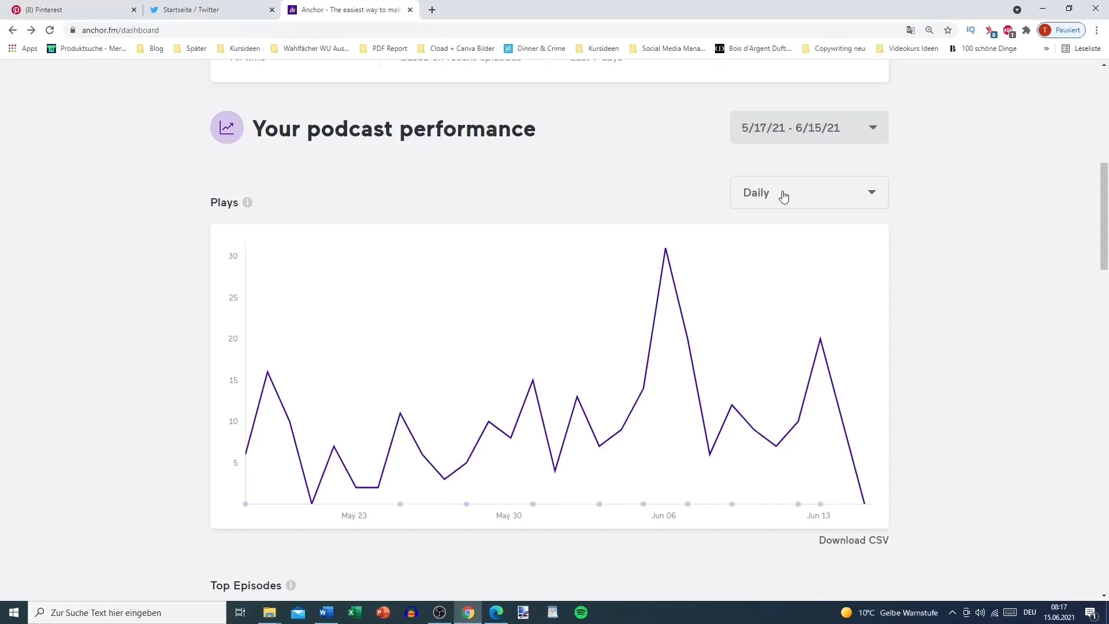Screen dimensions: 1109x624
Task: Open the Blog bookmarks folder
Action: [x=150, y=49]
